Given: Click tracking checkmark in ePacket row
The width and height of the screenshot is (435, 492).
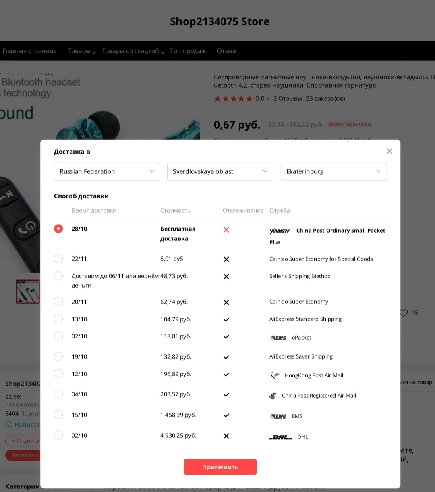Looking at the screenshot, I should click(226, 337).
